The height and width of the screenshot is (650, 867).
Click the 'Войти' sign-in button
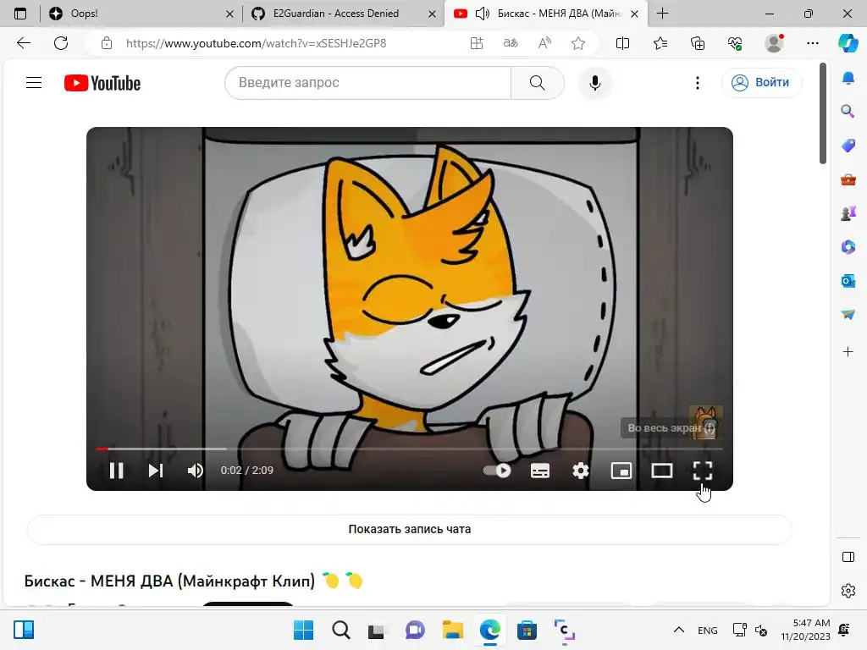pos(761,82)
